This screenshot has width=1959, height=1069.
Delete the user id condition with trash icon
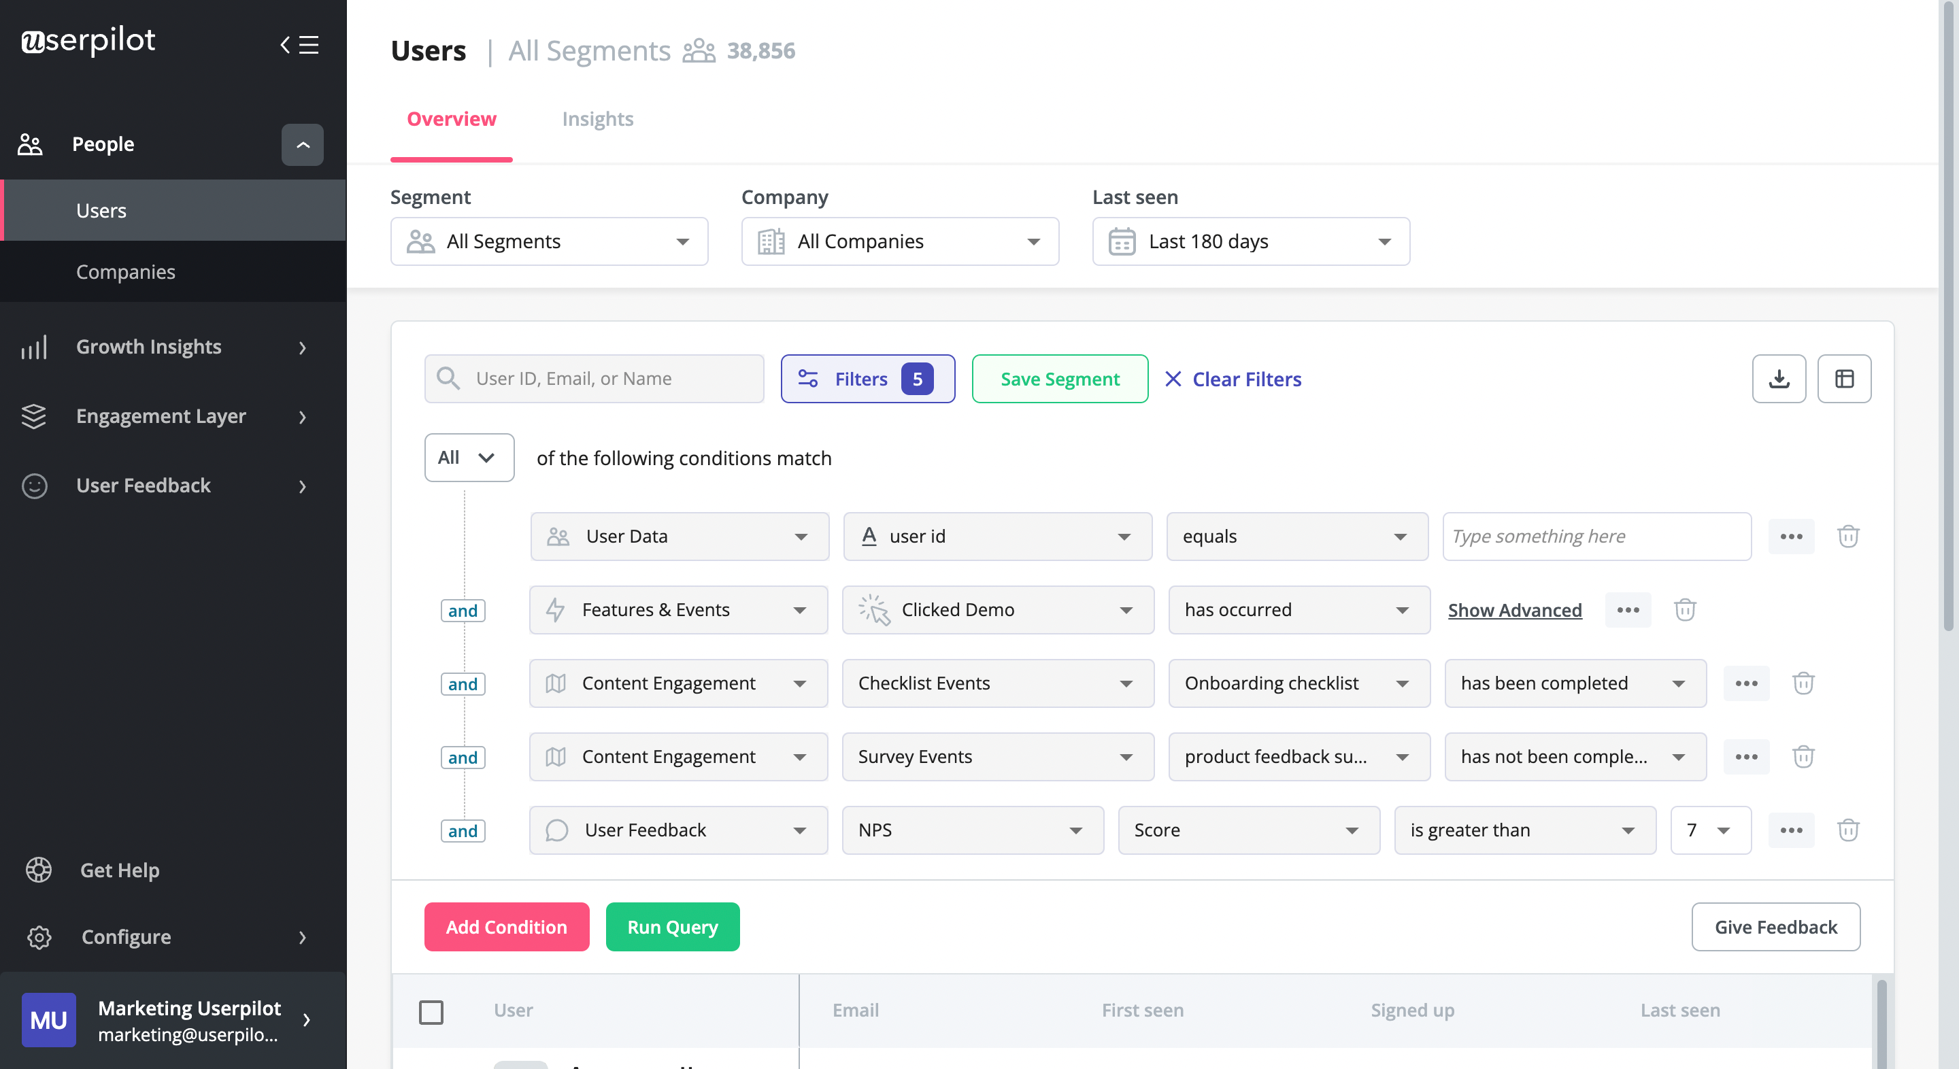1849,536
